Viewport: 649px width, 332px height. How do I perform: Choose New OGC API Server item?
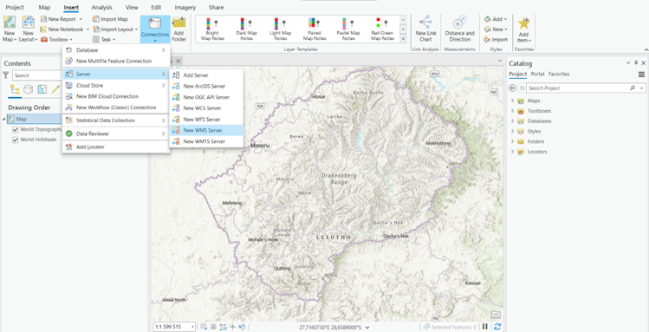coord(206,97)
